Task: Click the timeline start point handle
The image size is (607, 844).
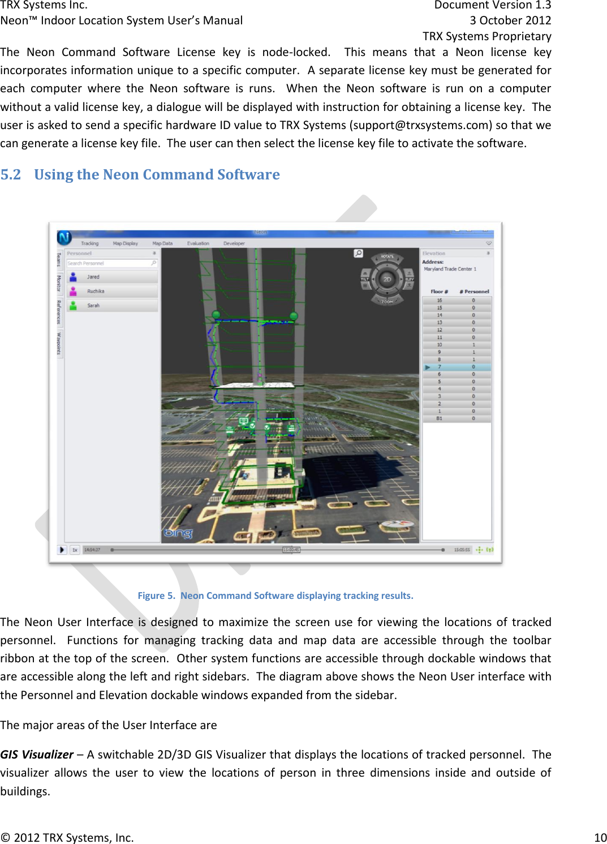Action: (112, 550)
